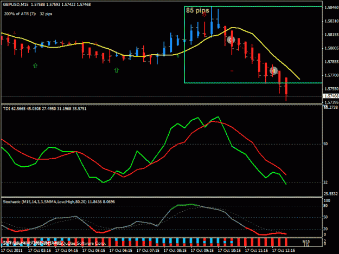The height and width of the screenshot is (254, 339).
Task: Select the small green arrow near the 08:15 candle
Action: pos(178,56)
